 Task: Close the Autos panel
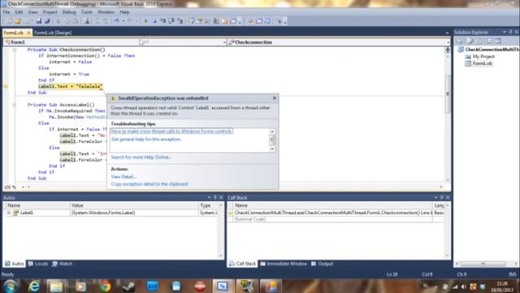click(221, 197)
